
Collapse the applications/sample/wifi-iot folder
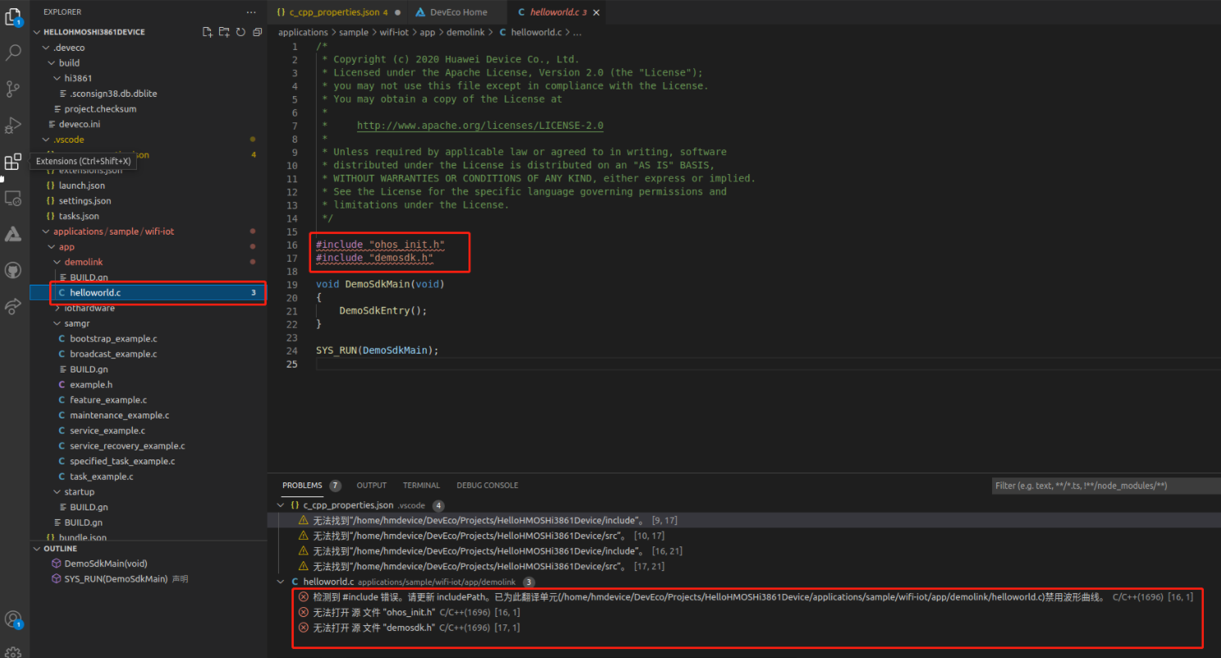[46, 231]
